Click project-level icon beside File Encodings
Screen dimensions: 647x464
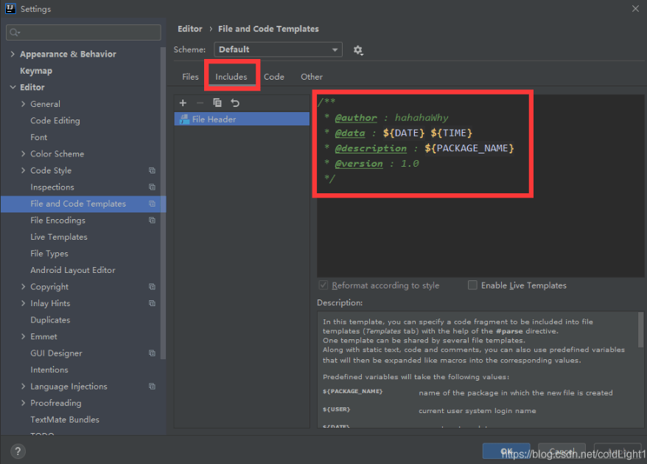[152, 221]
